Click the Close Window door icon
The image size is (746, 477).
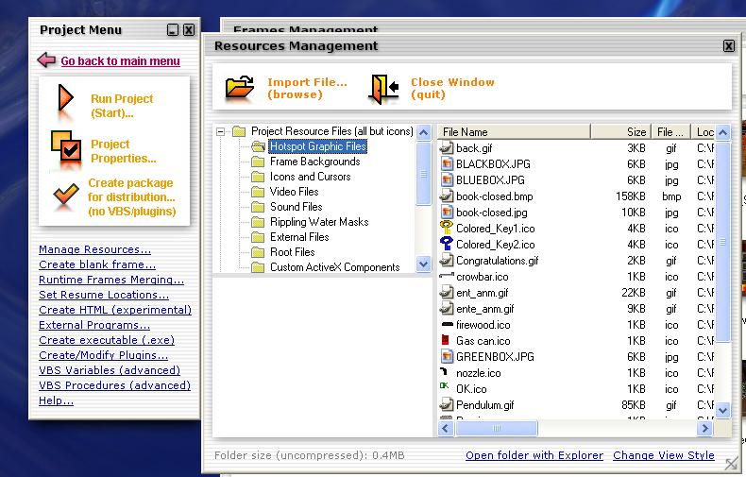[x=383, y=89]
